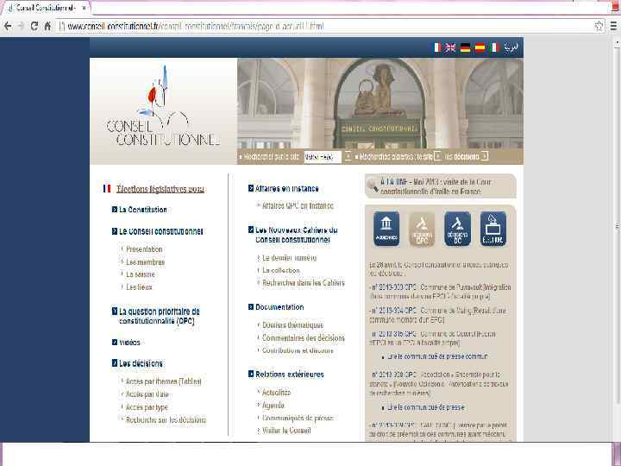This screenshot has height=466, width=621.
Task: Open Les Nouveaux Cahiers du Conseil constitutionnel
Action: click(296, 235)
